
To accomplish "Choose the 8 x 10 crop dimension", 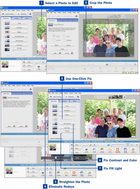I will click(x=54, y=40).
